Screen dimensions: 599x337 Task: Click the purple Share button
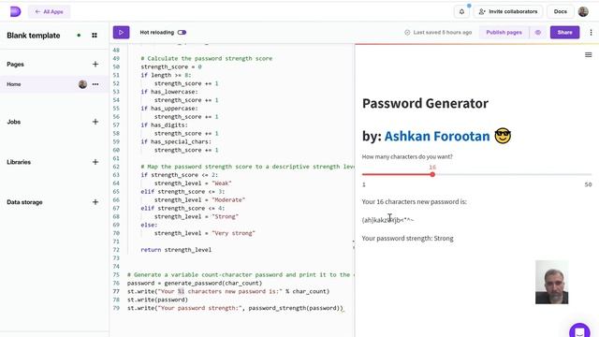(564, 33)
